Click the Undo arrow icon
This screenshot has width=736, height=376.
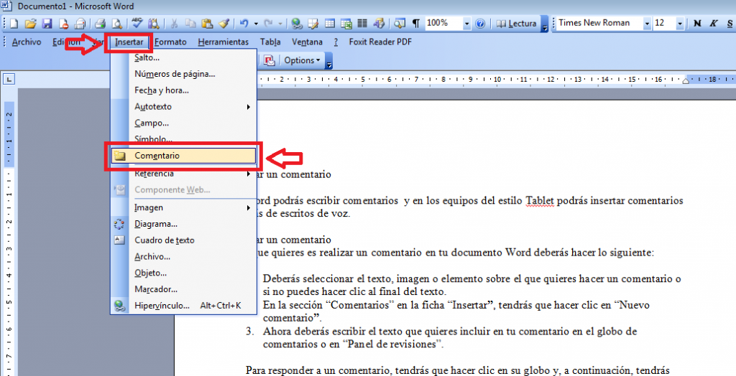pyautogui.click(x=244, y=23)
